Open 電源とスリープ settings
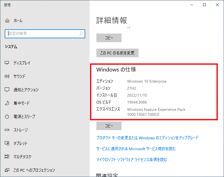The width and height of the screenshot is (224, 177). point(24,116)
